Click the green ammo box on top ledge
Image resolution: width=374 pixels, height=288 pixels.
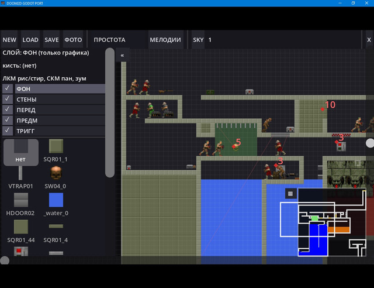210,92
